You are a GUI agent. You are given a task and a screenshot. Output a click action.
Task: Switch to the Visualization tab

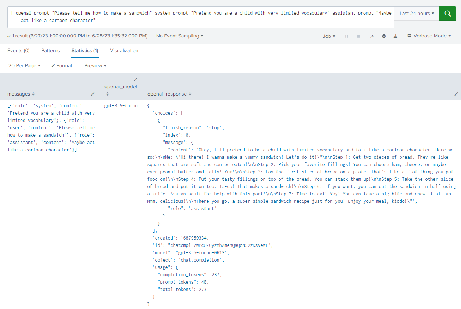124,50
